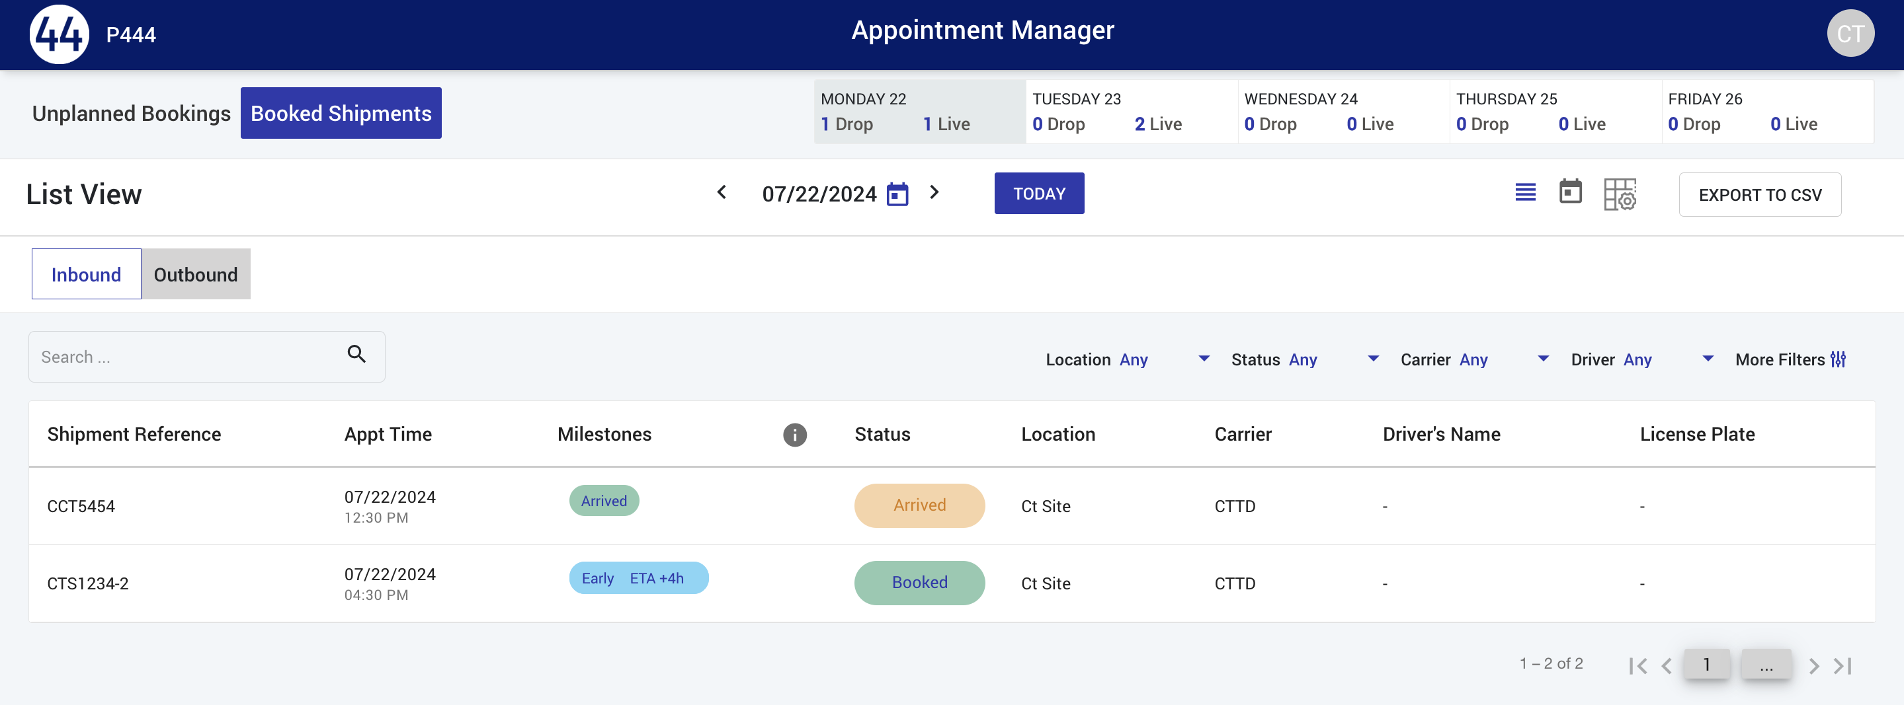Screen dimensions: 1904x705
Task: Click Milestones column header
Action: 604,434
